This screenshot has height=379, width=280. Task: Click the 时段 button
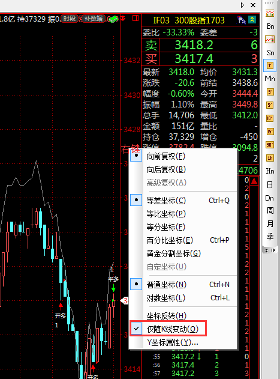[x=70, y=19]
